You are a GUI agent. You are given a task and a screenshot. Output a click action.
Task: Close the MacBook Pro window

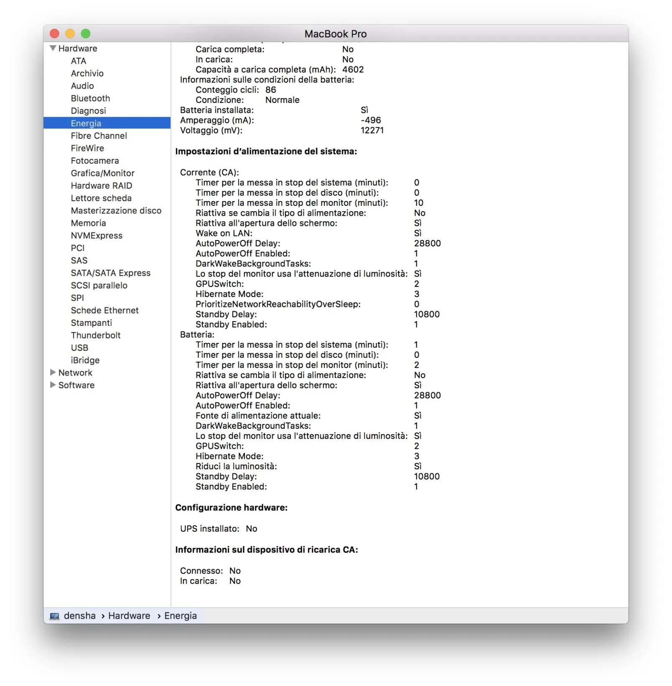(x=54, y=33)
